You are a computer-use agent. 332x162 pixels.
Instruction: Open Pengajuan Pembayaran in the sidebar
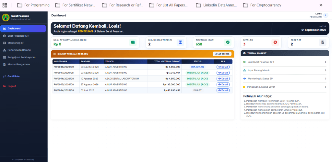pyautogui.click(x=24, y=57)
